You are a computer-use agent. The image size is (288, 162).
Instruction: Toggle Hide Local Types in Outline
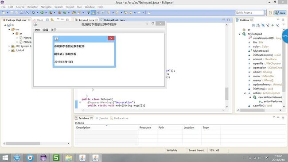click(277, 25)
